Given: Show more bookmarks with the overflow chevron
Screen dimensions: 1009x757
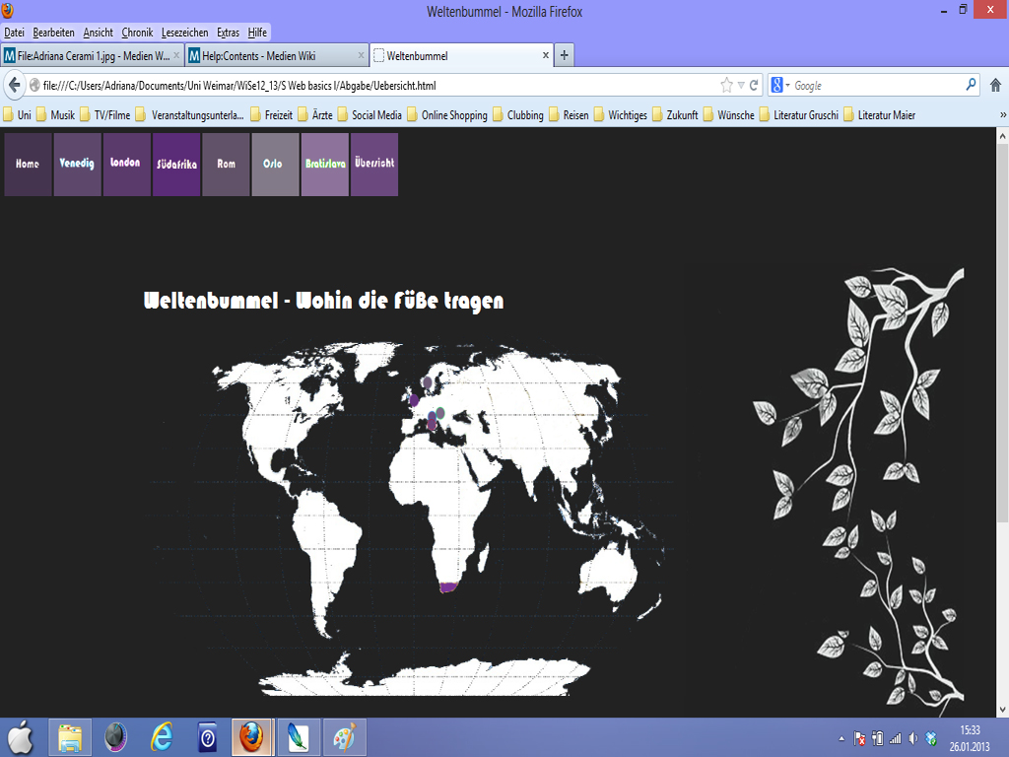Looking at the screenshot, I should pyautogui.click(x=1002, y=114).
